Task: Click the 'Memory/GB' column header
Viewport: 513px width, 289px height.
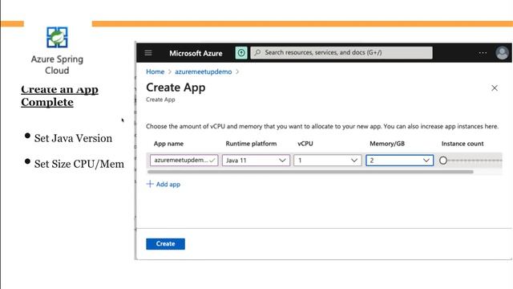Action: 387,144
